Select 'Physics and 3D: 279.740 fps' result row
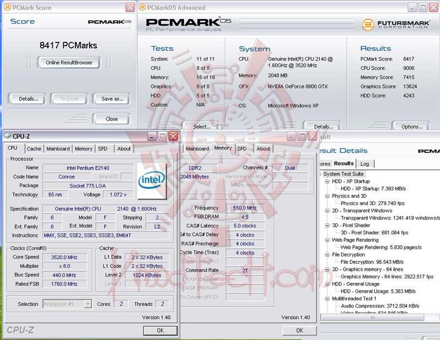 (373, 203)
